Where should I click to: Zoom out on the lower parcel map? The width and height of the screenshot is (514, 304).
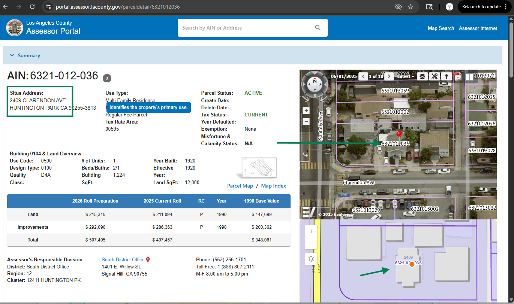click(311, 243)
